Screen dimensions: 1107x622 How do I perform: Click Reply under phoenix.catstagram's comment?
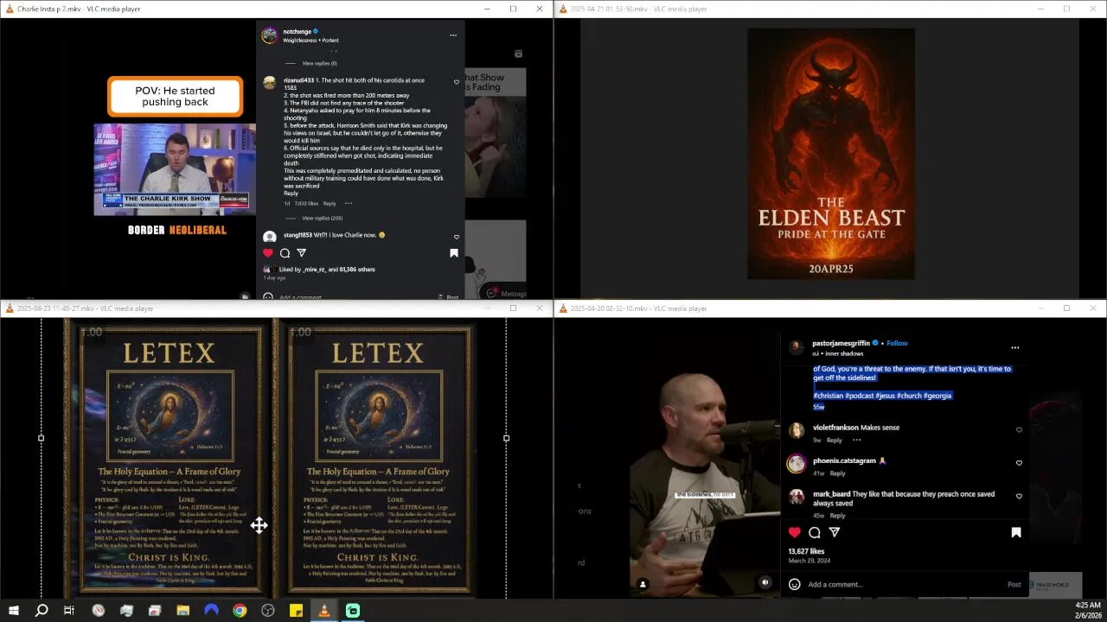[x=838, y=473]
